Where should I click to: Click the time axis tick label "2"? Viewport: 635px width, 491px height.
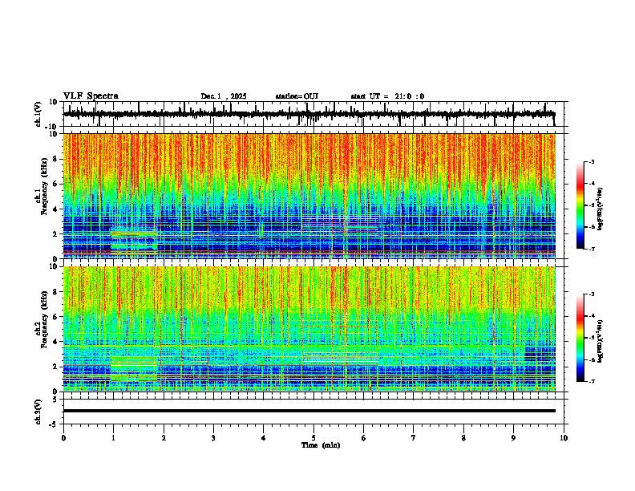click(x=164, y=438)
